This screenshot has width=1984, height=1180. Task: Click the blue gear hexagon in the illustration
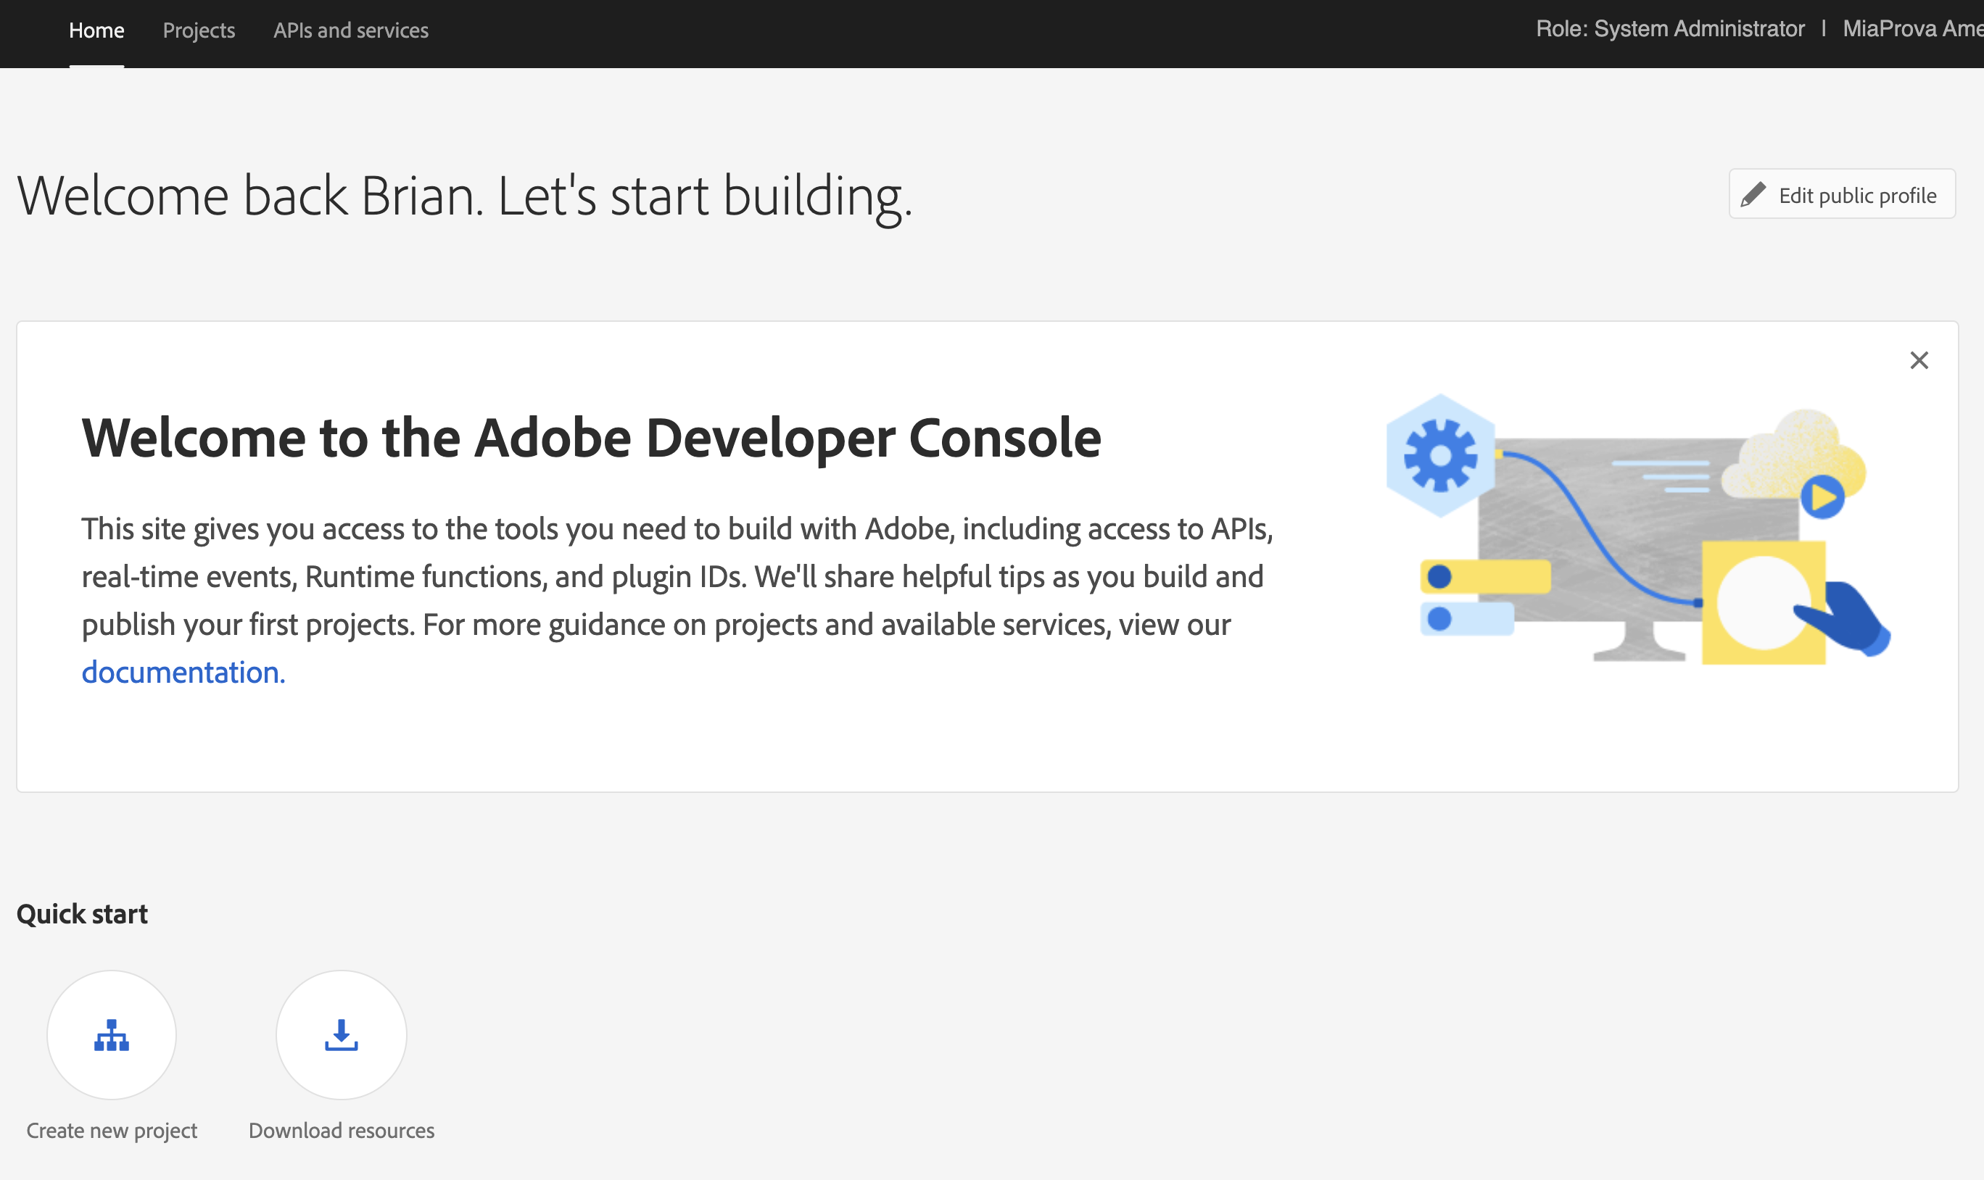coord(1441,456)
